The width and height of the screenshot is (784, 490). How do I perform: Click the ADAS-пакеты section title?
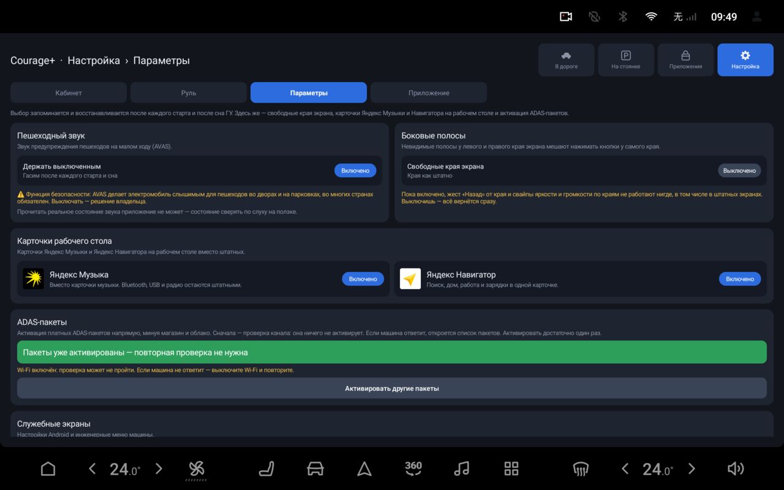click(x=42, y=322)
